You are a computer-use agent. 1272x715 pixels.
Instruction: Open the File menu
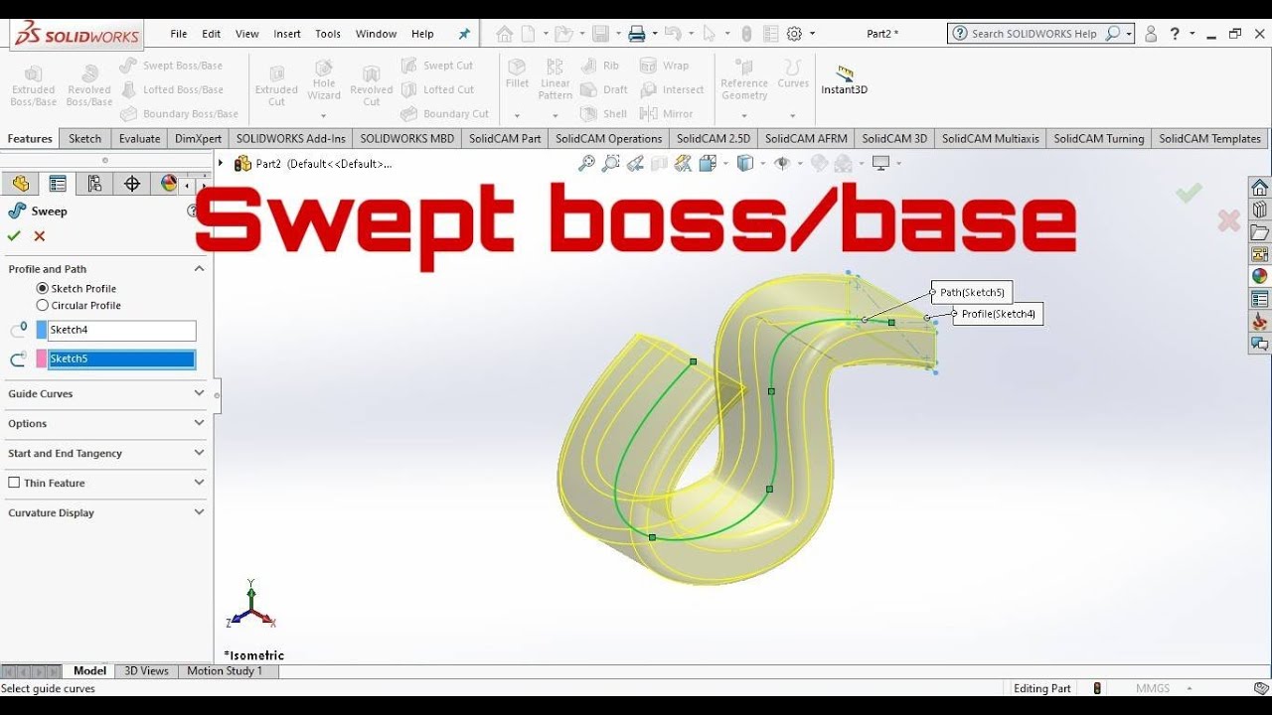coord(179,34)
